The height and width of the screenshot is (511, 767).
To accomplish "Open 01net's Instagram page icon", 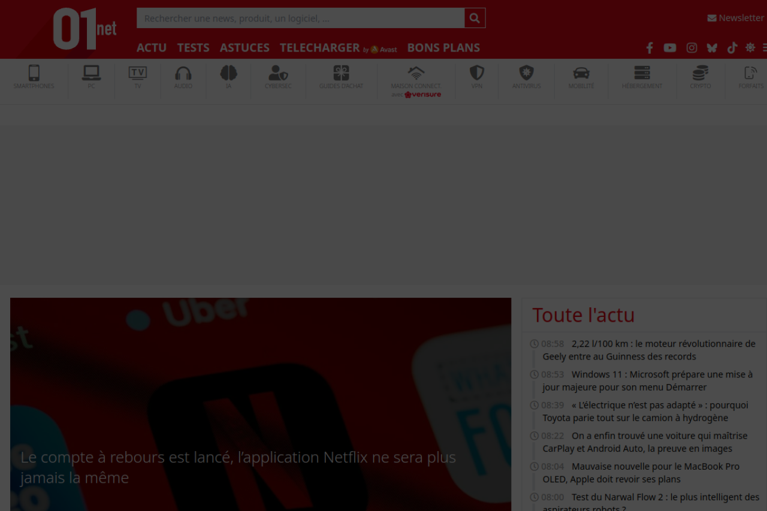I will [x=691, y=48].
